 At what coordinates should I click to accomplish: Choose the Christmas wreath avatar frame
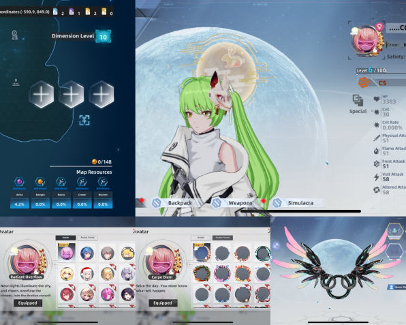point(202,273)
